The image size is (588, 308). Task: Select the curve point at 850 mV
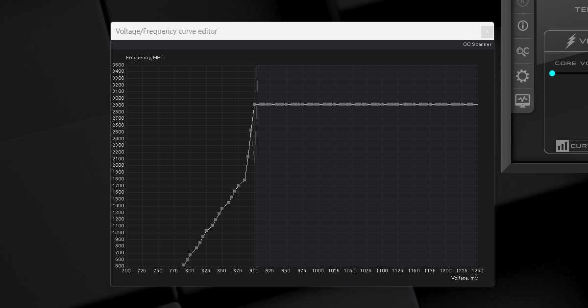click(222, 208)
